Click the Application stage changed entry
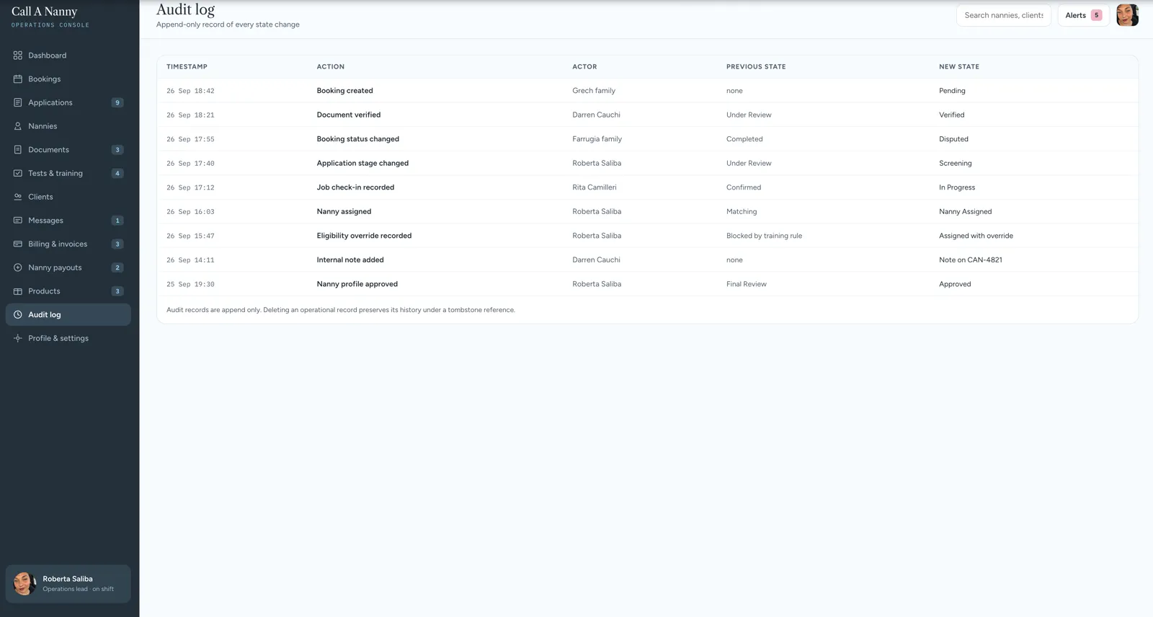Screen dimensions: 1153x617 pyautogui.click(x=362, y=163)
